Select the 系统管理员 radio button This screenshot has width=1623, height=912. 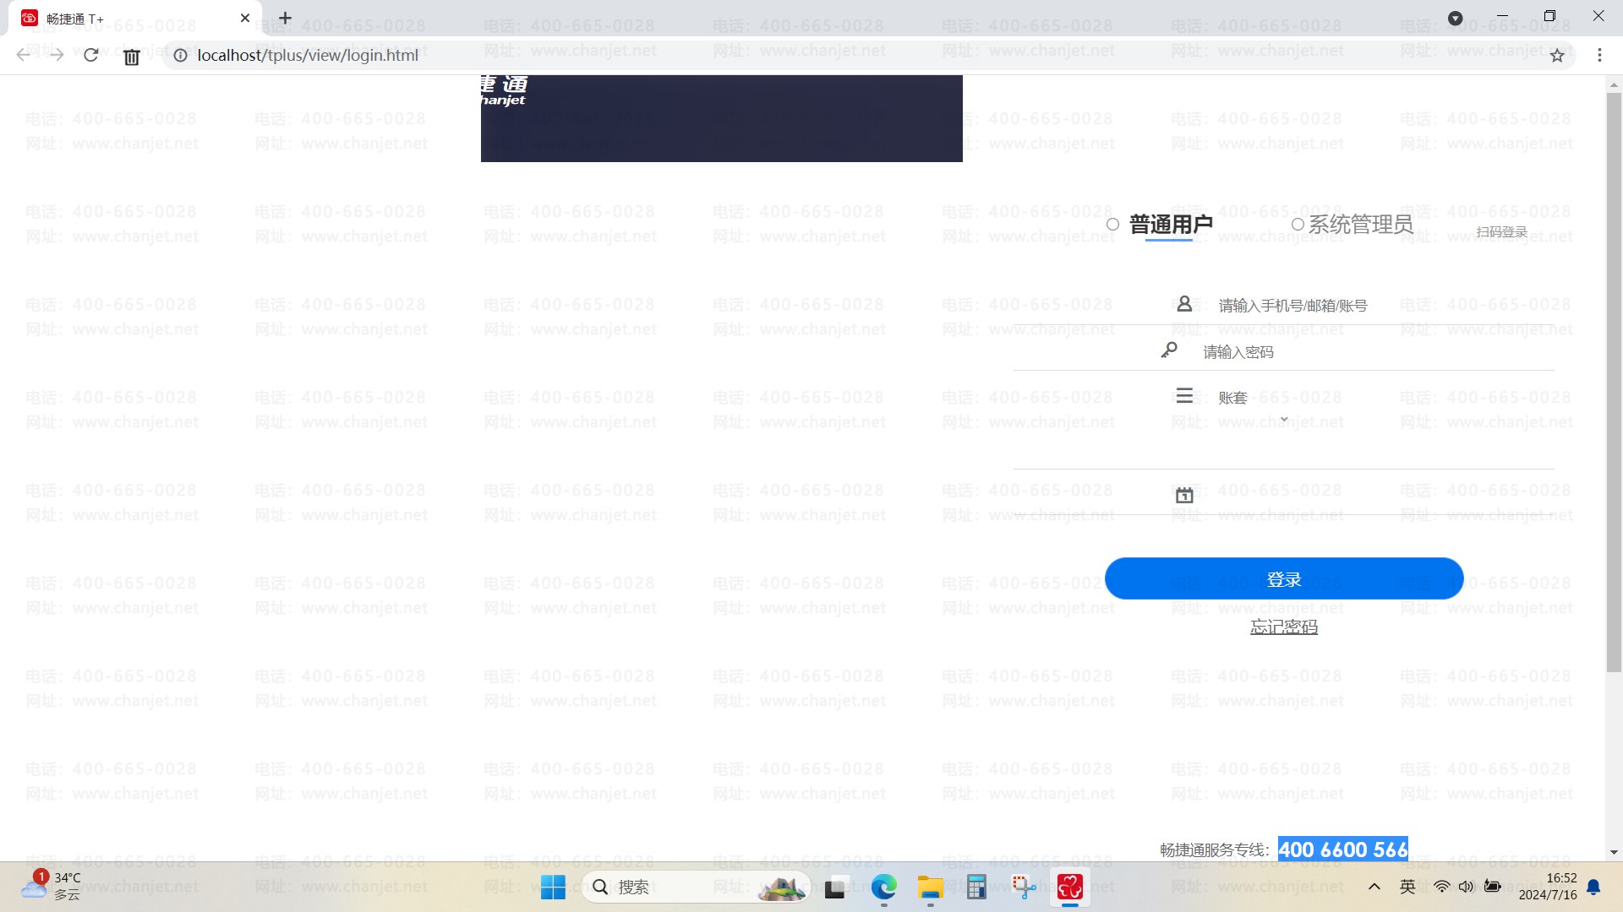pos(1298,225)
